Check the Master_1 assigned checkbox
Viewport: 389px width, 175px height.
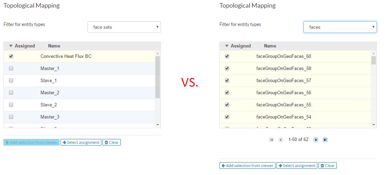(11, 68)
